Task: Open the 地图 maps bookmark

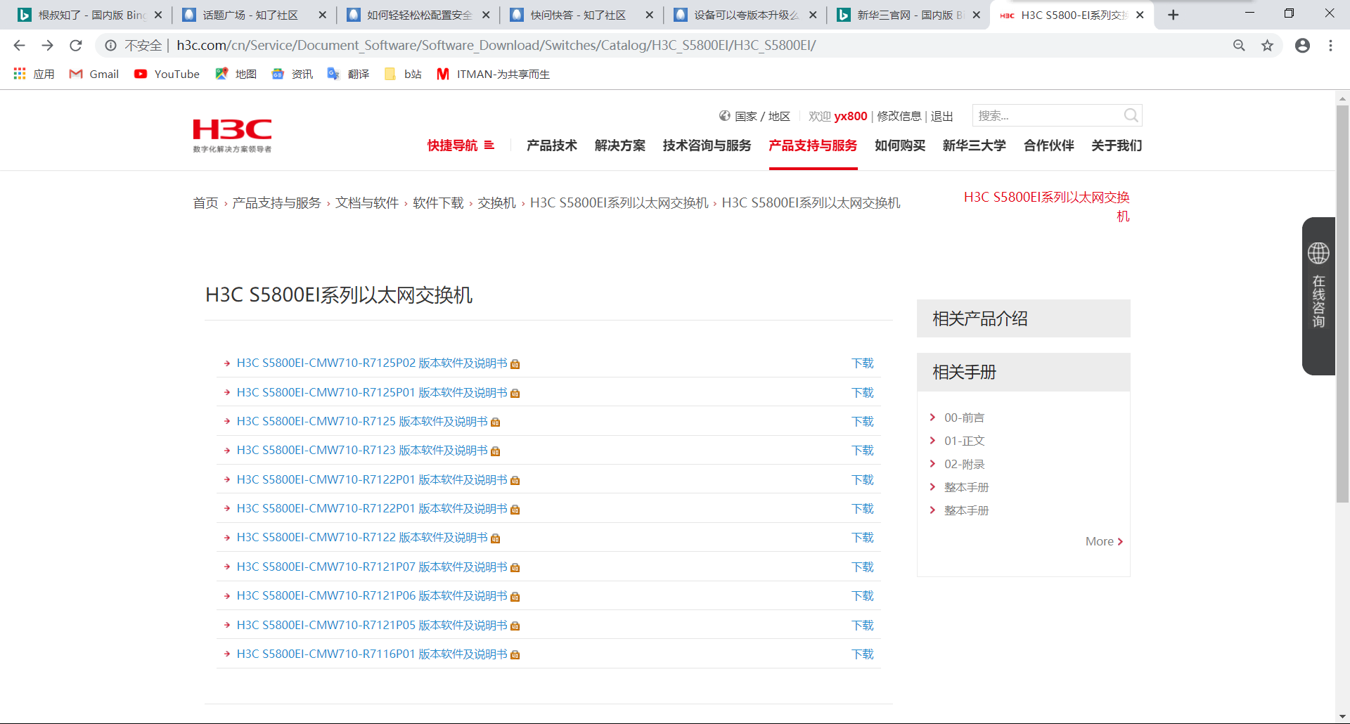Action: point(236,74)
